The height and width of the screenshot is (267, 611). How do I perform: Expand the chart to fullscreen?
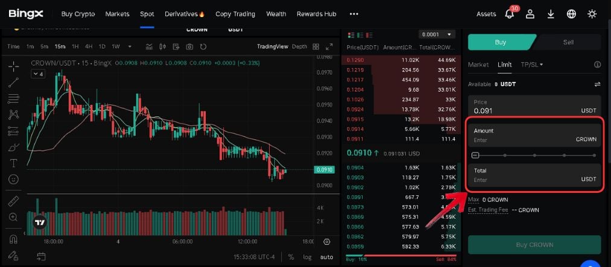tap(329, 46)
